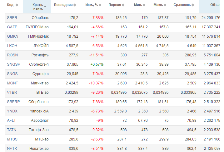
Task: Select the Татнфт 3ао name cell
Action: (38, 130)
